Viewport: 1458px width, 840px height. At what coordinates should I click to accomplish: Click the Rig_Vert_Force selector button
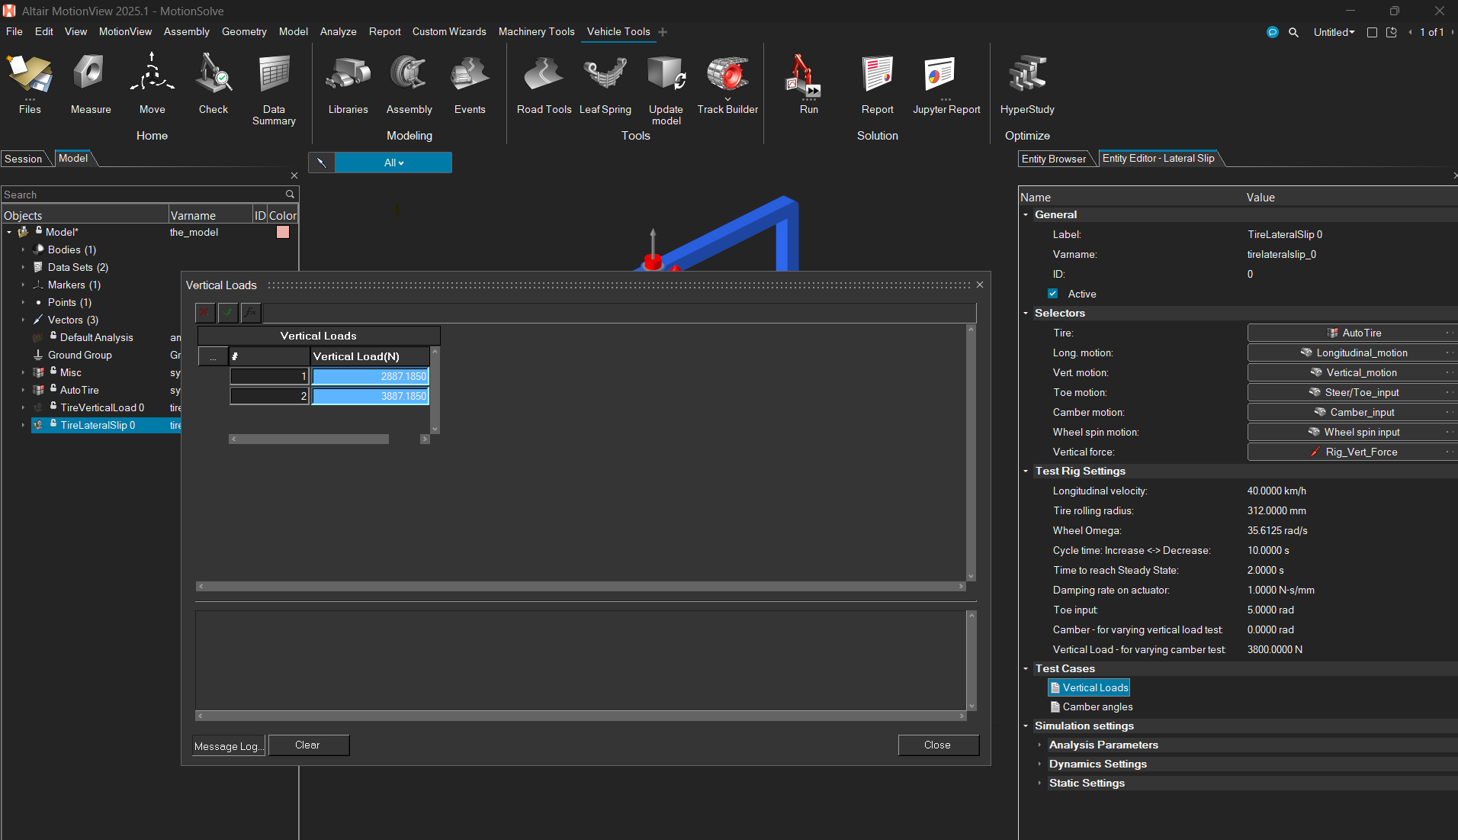click(1352, 452)
